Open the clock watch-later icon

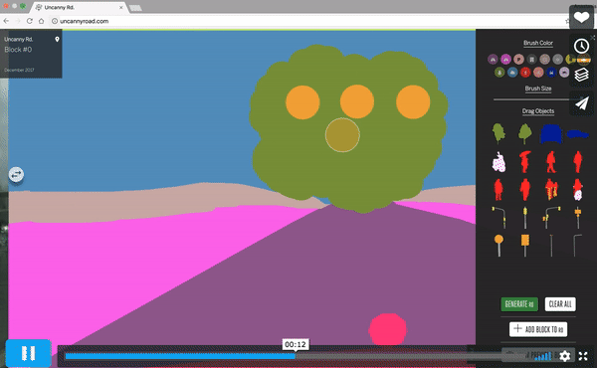pos(581,46)
